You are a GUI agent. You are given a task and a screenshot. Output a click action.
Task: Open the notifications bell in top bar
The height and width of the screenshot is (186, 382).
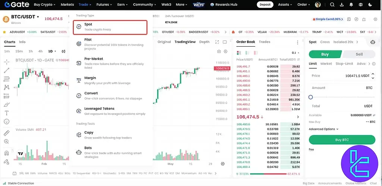tap(351, 5)
